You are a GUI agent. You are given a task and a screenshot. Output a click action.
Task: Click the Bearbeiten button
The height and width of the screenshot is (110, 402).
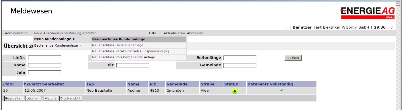tap(14, 99)
